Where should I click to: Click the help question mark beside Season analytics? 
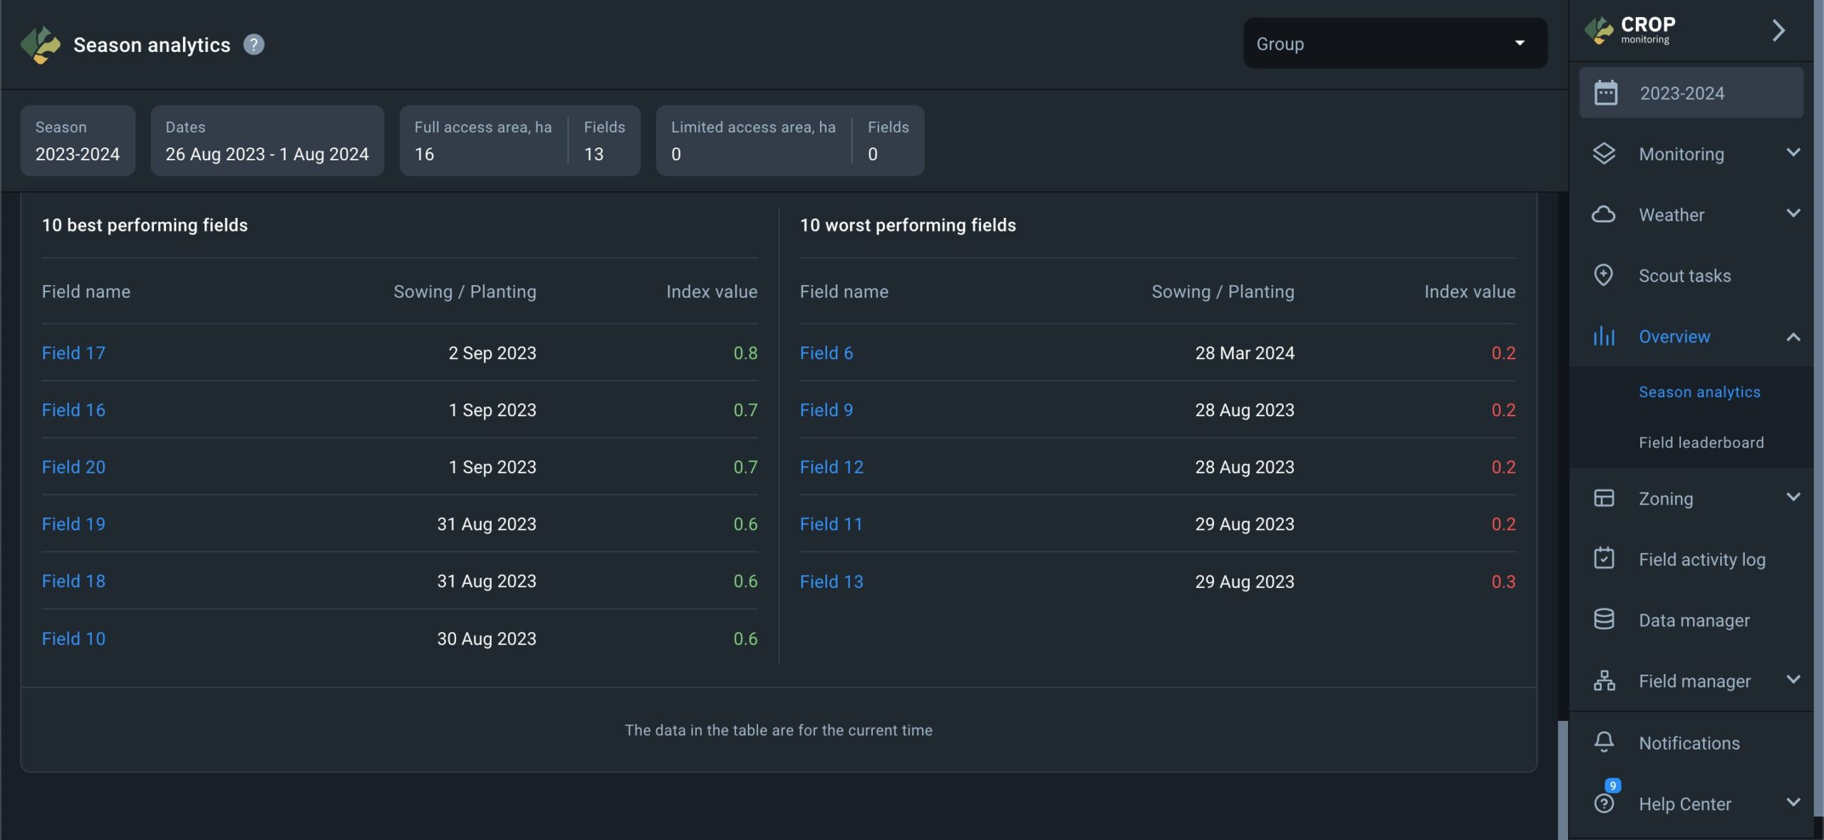pos(254,44)
